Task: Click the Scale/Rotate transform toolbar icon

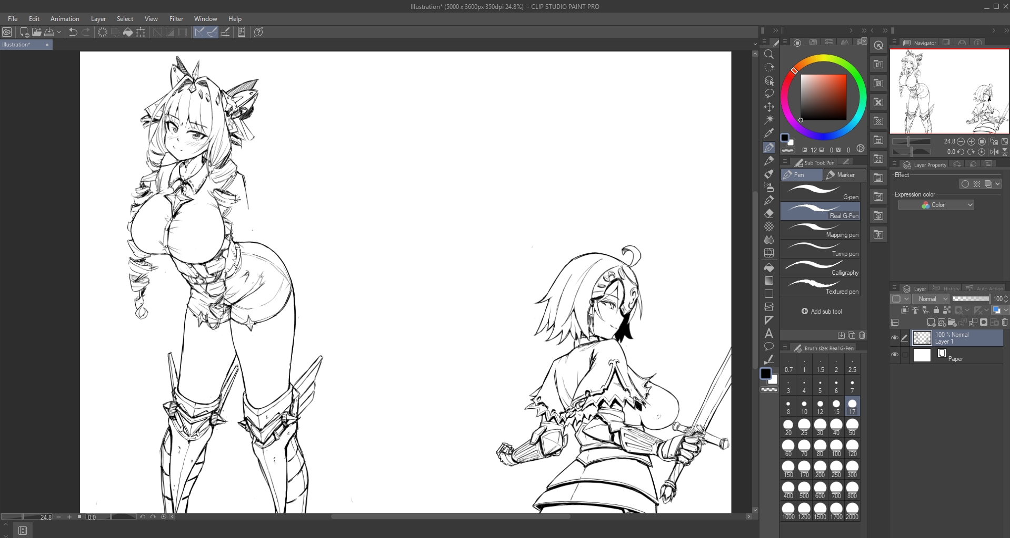Action: tap(141, 32)
